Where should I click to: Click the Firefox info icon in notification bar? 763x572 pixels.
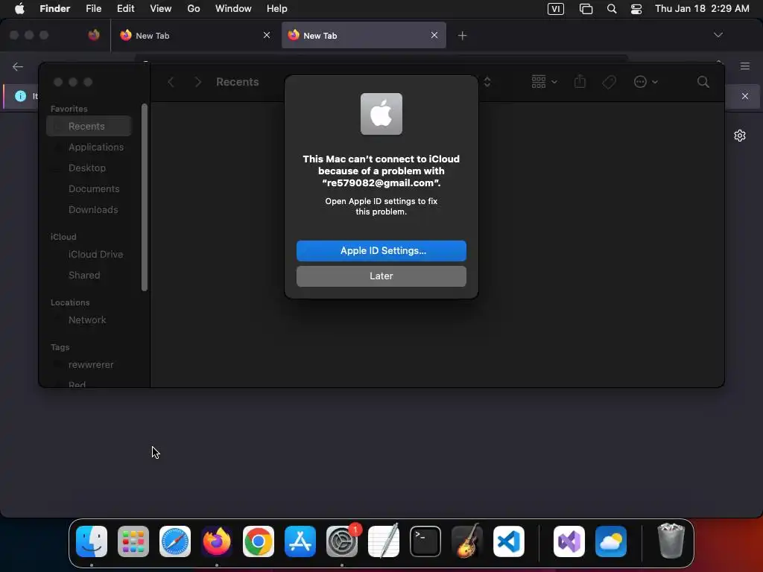pos(20,96)
